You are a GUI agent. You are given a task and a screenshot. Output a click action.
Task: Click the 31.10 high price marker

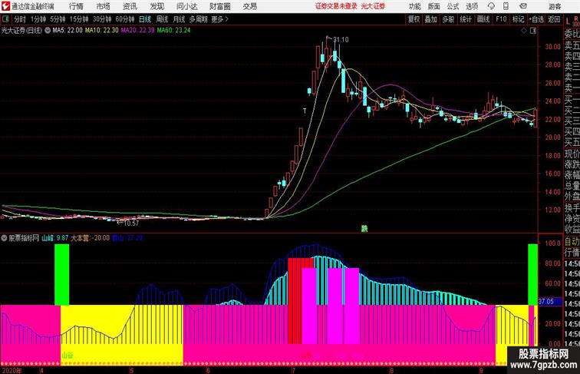pos(341,40)
